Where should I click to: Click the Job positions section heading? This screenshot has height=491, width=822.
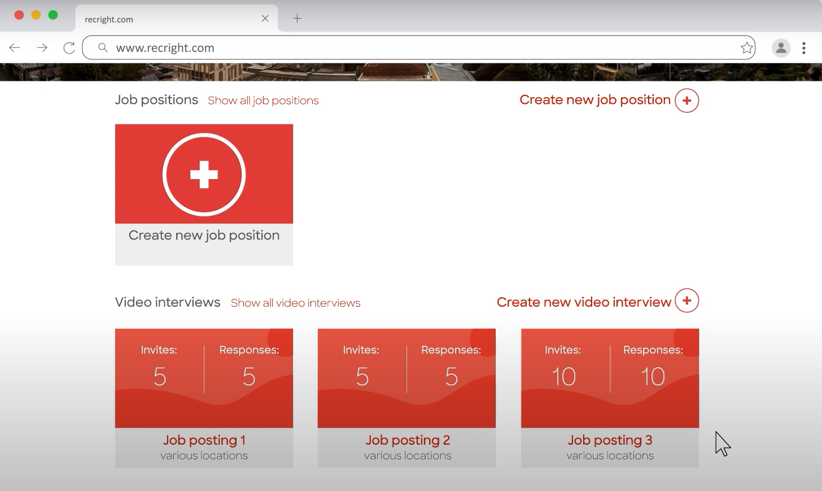(x=156, y=100)
